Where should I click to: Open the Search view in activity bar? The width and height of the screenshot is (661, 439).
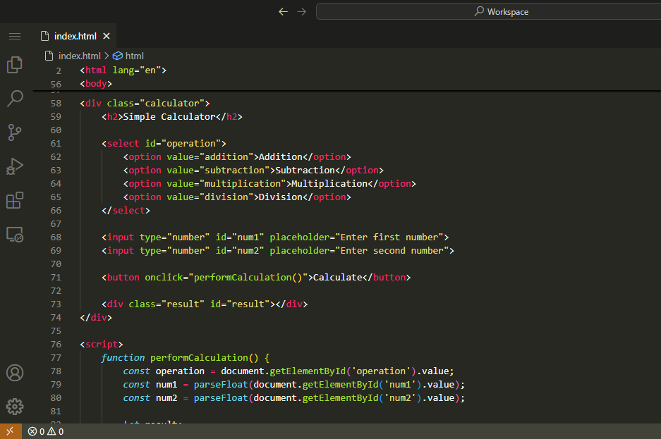pyautogui.click(x=15, y=98)
